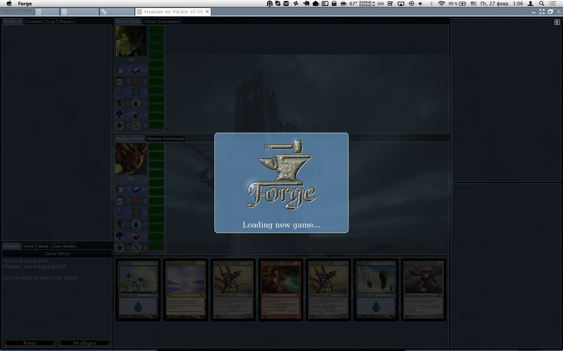Select the Steel Overseer card in hand
Viewport: 563px width, 351px height.
(x=424, y=290)
